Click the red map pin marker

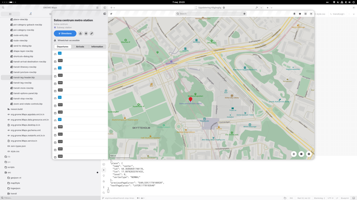coord(191,99)
